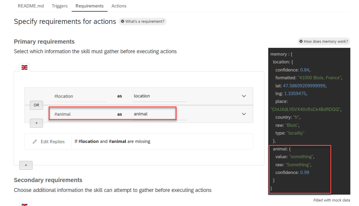
Task: Click the plus button below the OR operator
Action: click(36, 123)
